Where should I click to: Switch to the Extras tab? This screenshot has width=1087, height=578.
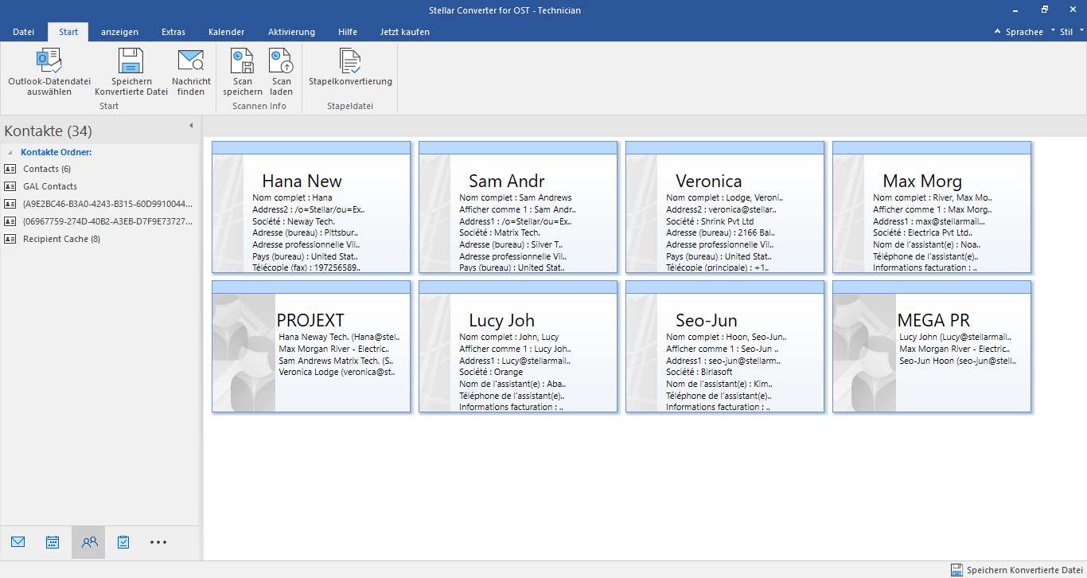coord(173,32)
